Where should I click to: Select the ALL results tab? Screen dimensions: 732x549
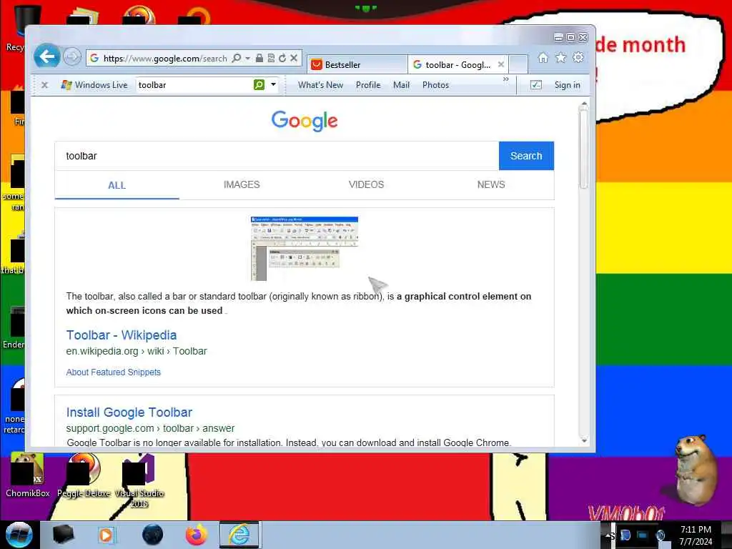point(117,185)
